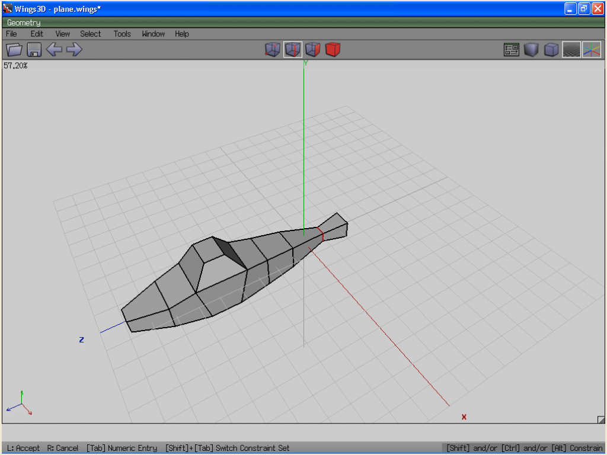
Task: Toggle the colored axes display
Action: [592, 50]
